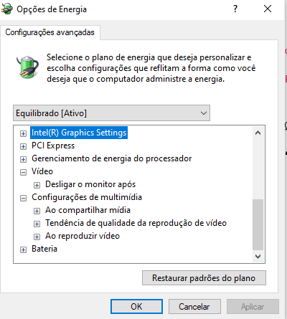Viewport: 287px width, 319px height.
Task: Expand Gerenciamento de energia do processador
Action: click(23, 159)
